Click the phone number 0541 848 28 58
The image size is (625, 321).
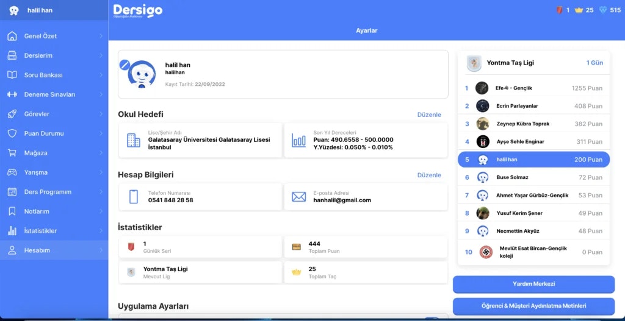[171, 200]
